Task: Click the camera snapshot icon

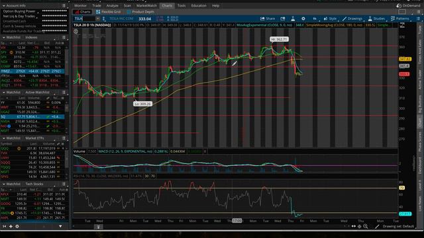Action: coord(283,19)
